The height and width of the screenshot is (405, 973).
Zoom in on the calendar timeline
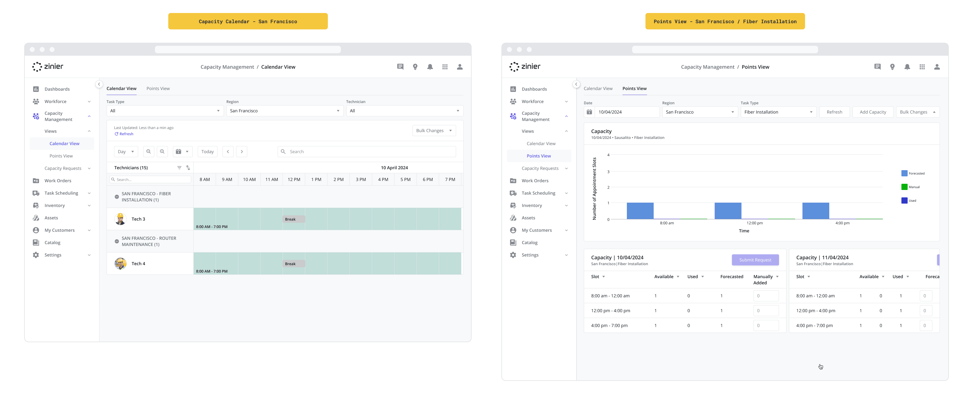(148, 152)
